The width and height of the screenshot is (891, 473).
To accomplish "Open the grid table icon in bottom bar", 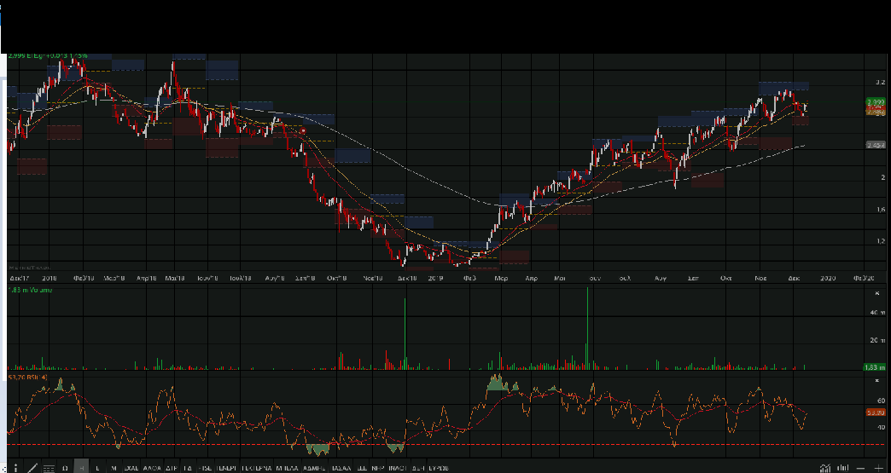I will click(49, 467).
